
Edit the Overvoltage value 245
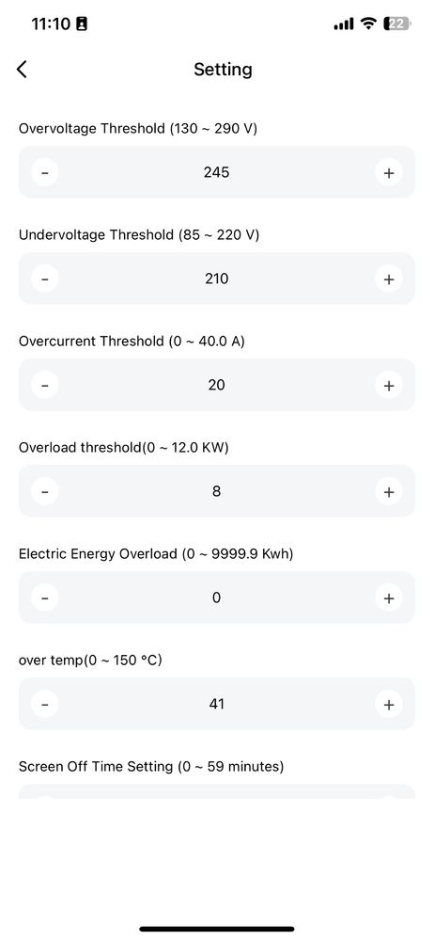click(217, 172)
